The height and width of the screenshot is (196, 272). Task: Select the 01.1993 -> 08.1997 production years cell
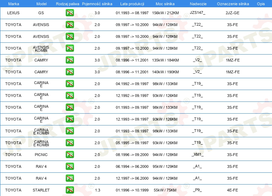[x=132, y=13]
